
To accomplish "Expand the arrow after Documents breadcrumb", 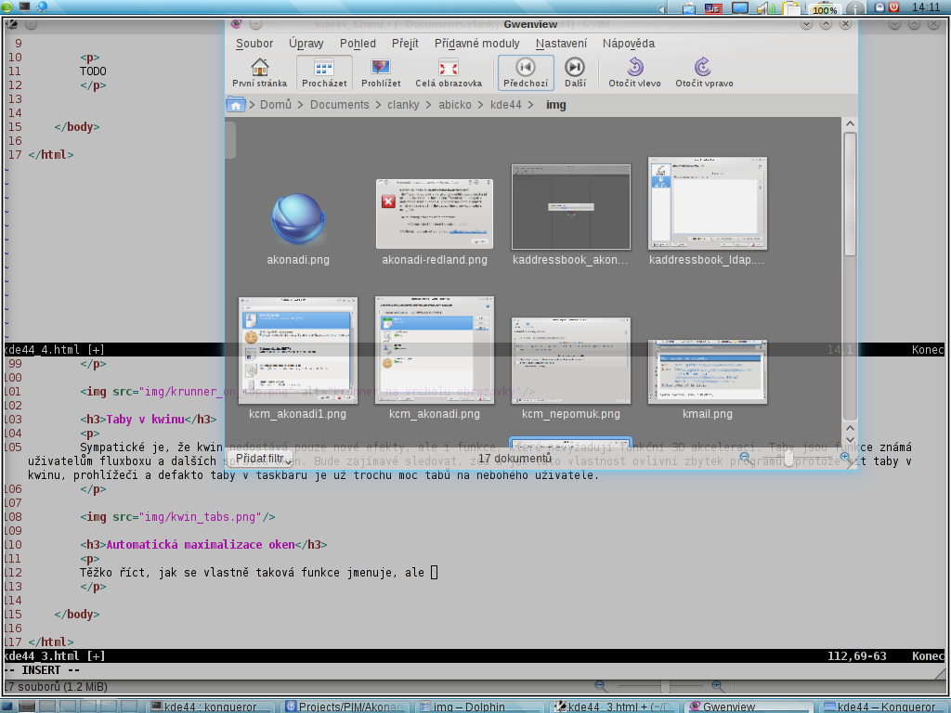I will [377, 105].
